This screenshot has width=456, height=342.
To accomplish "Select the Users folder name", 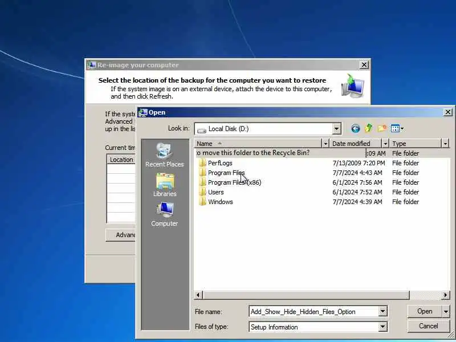I will tap(216, 192).
